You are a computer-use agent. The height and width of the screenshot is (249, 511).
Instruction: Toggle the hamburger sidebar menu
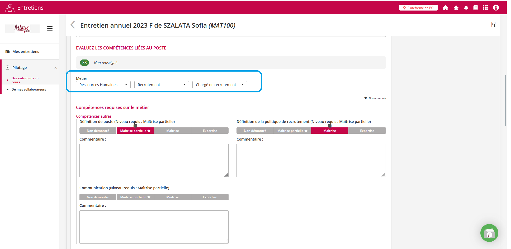(x=50, y=28)
